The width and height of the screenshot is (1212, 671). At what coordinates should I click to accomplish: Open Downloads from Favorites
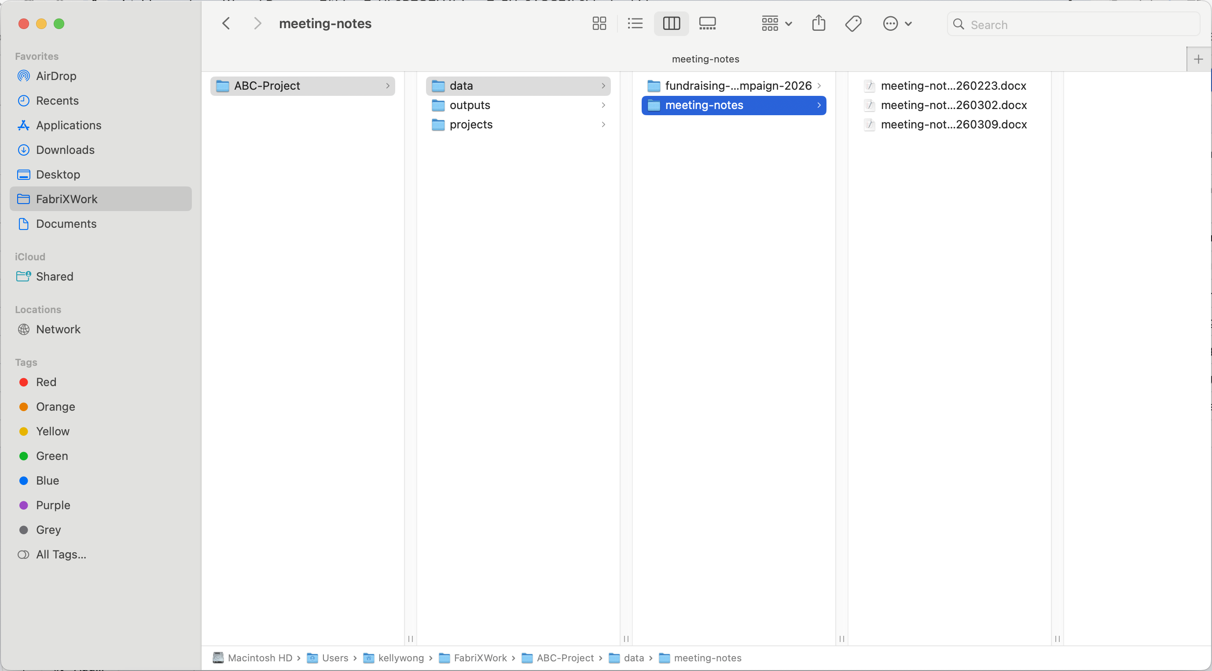tap(65, 150)
